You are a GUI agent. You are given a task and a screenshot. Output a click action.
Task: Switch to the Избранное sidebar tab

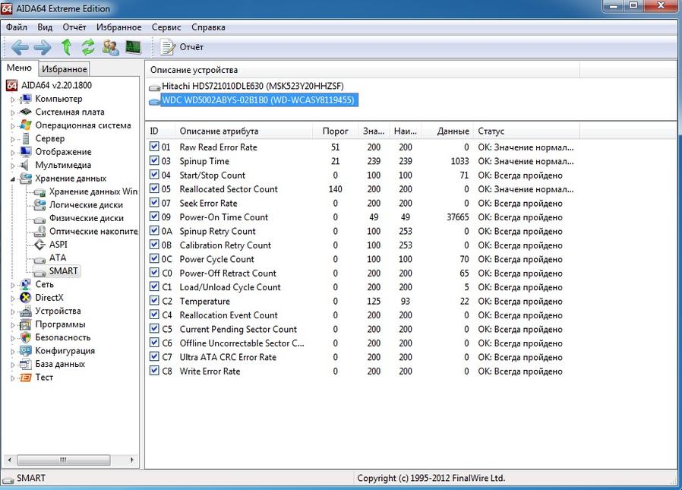point(65,69)
